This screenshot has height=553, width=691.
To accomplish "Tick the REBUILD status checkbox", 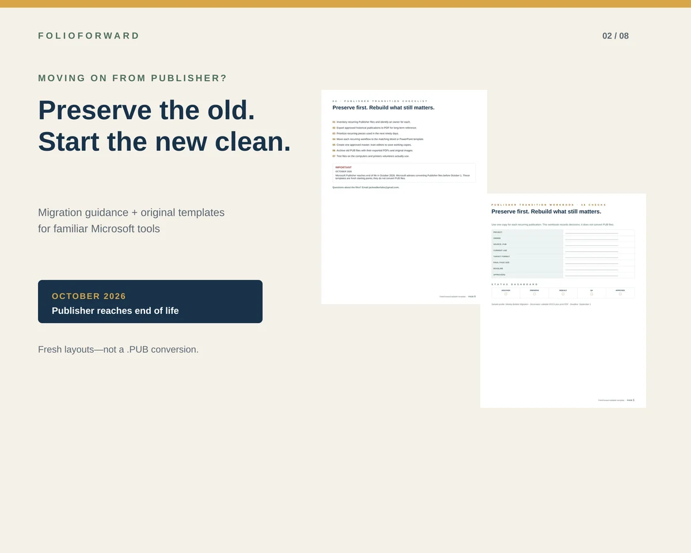I will click(x=563, y=294).
